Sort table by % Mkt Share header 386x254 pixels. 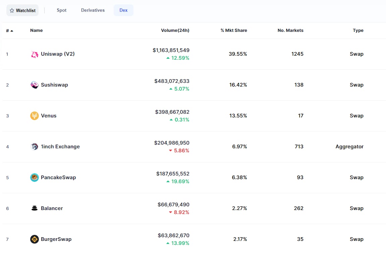tap(234, 31)
